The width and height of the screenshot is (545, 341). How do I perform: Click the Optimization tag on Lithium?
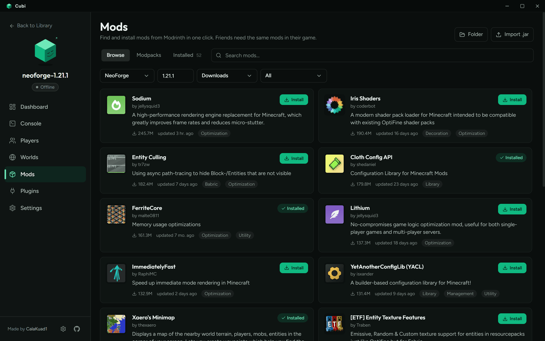click(x=438, y=243)
